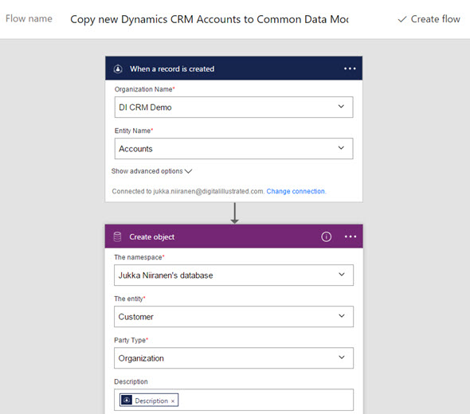Screen dimensions: 470x414
Task: Click The entity label
Action: pos(130,299)
